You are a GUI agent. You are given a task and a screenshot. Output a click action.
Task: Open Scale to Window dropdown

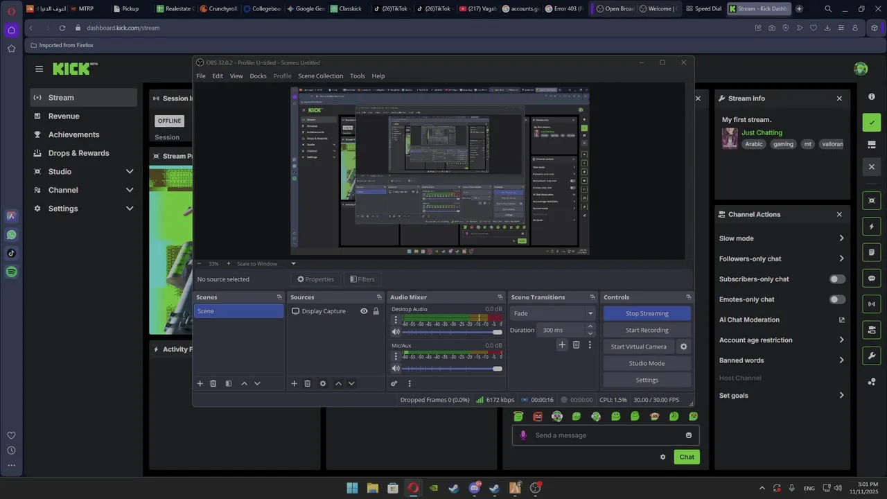293,263
